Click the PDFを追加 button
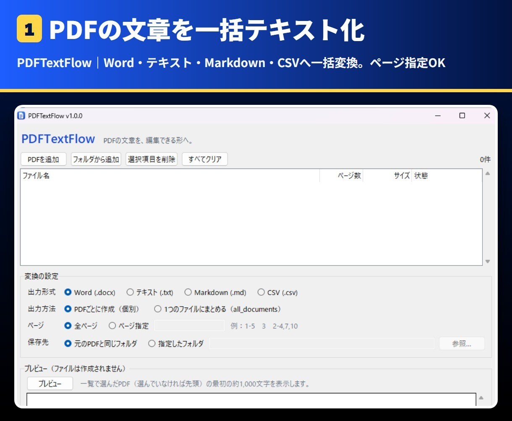Image resolution: width=512 pixels, height=421 pixels. [x=43, y=159]
